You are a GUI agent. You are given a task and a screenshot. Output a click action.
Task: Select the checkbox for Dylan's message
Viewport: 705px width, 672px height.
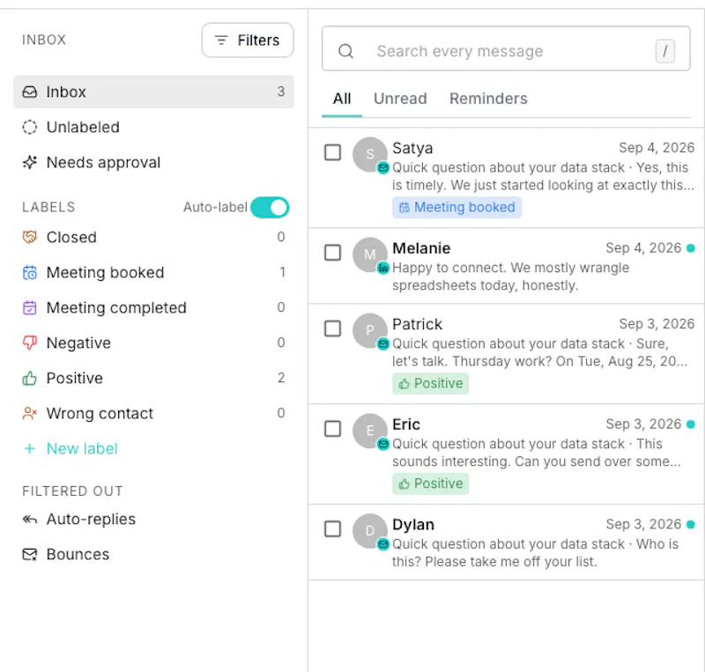click(x=333, y=529)
